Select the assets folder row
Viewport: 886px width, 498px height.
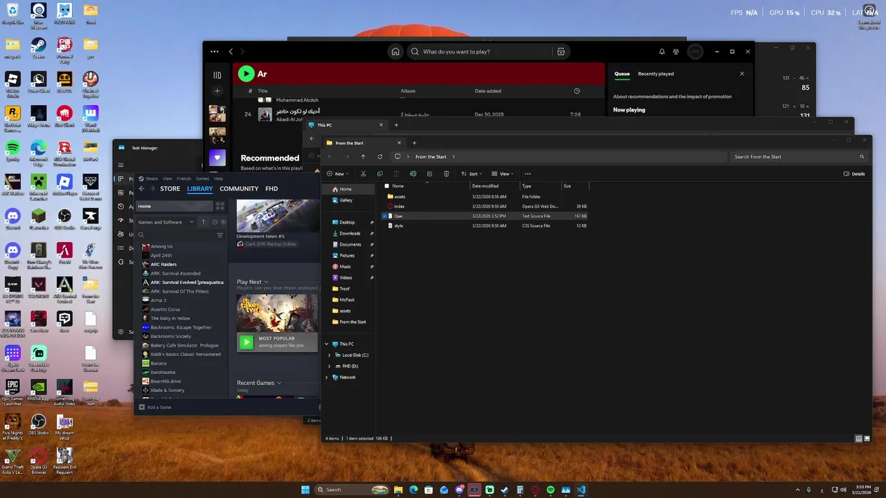[x=485, y=196]
